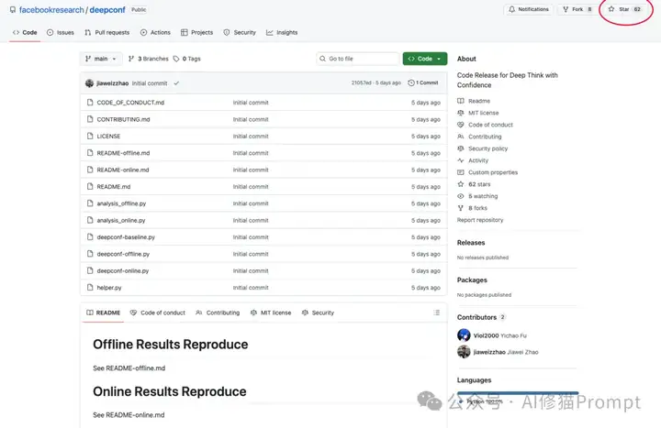Open the Releases heading link
Image resolution: width=661 pixels, height=428 pixels.
click(471, 243)
